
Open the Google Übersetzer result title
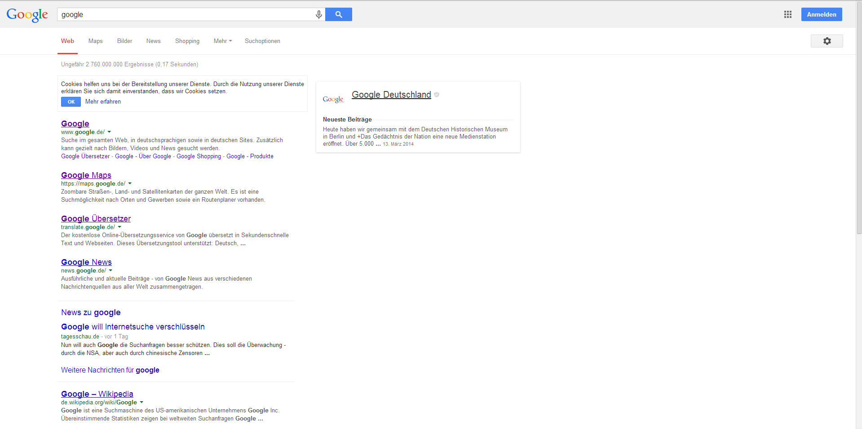(96, 219)
